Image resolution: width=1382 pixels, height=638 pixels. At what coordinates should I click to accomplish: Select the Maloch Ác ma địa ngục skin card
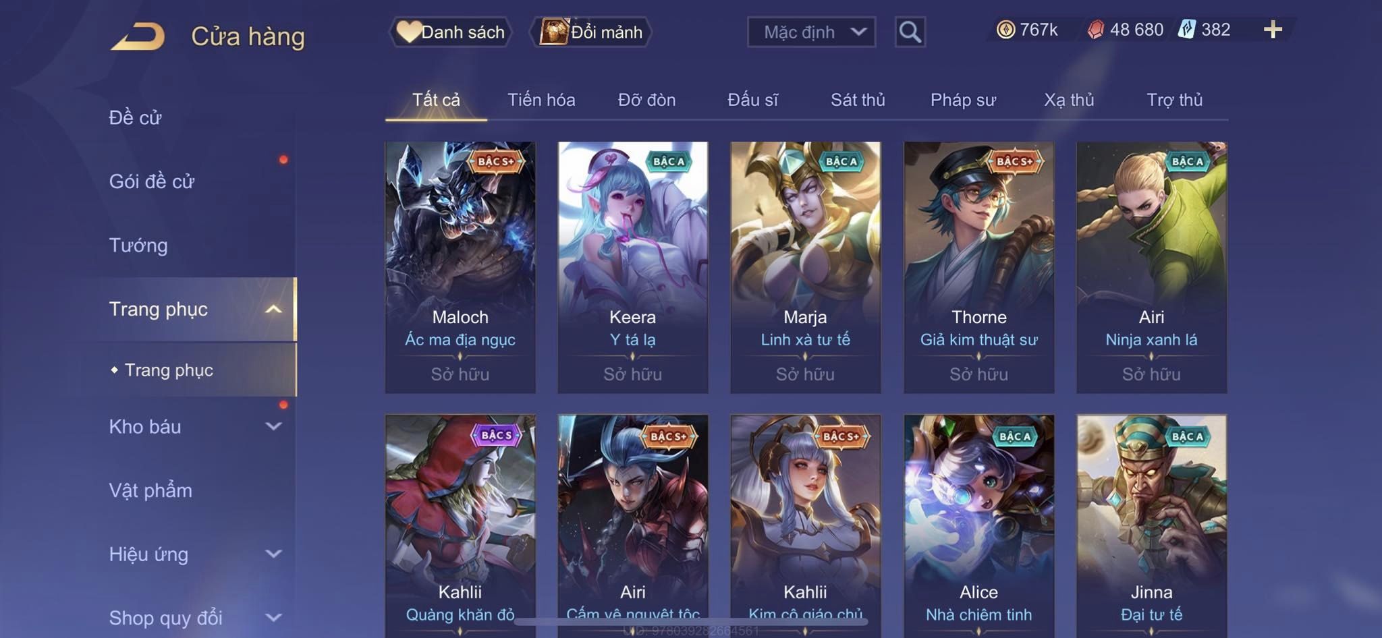click(x=460, y=267)
